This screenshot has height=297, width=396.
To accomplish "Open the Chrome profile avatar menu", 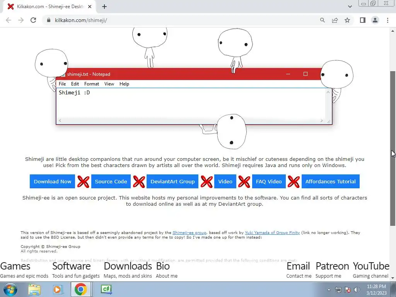I will [x=375, y=20].
